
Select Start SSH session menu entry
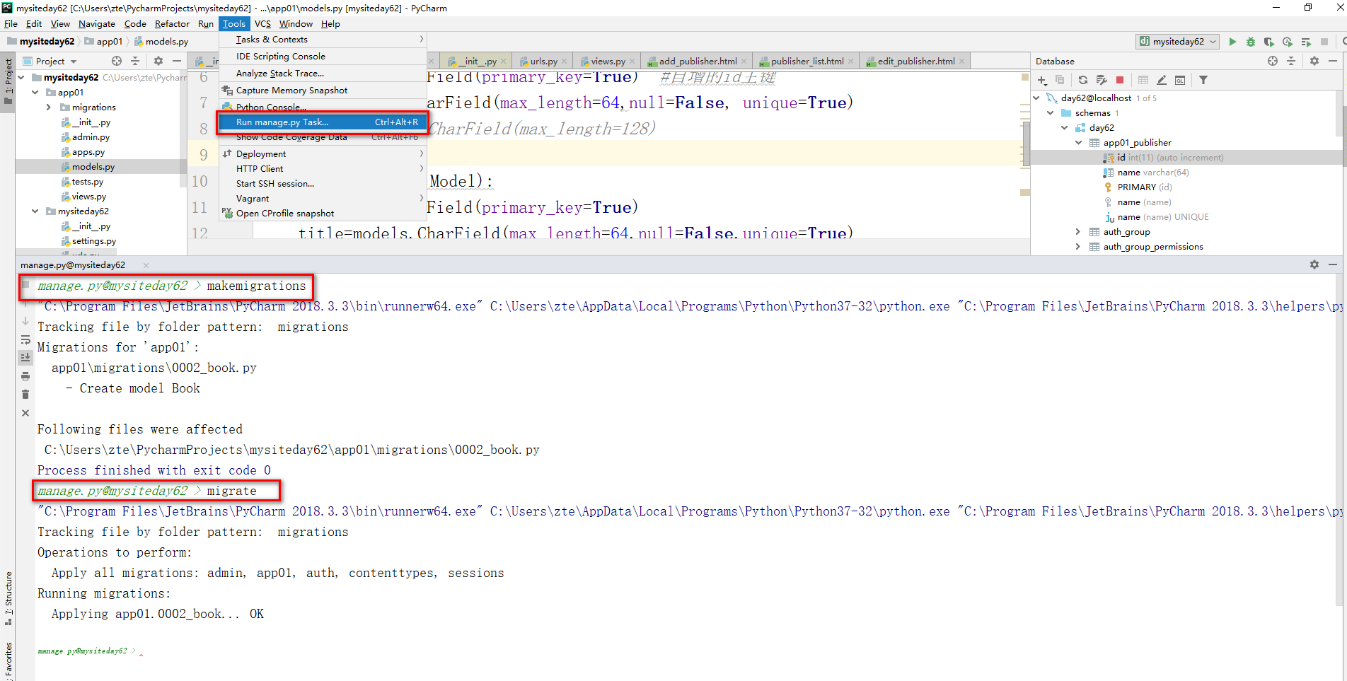tap(323, 184)
